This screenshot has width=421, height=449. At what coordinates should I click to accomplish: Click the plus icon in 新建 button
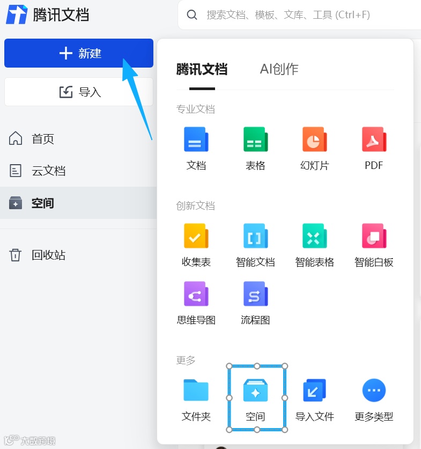click(66, 53)
